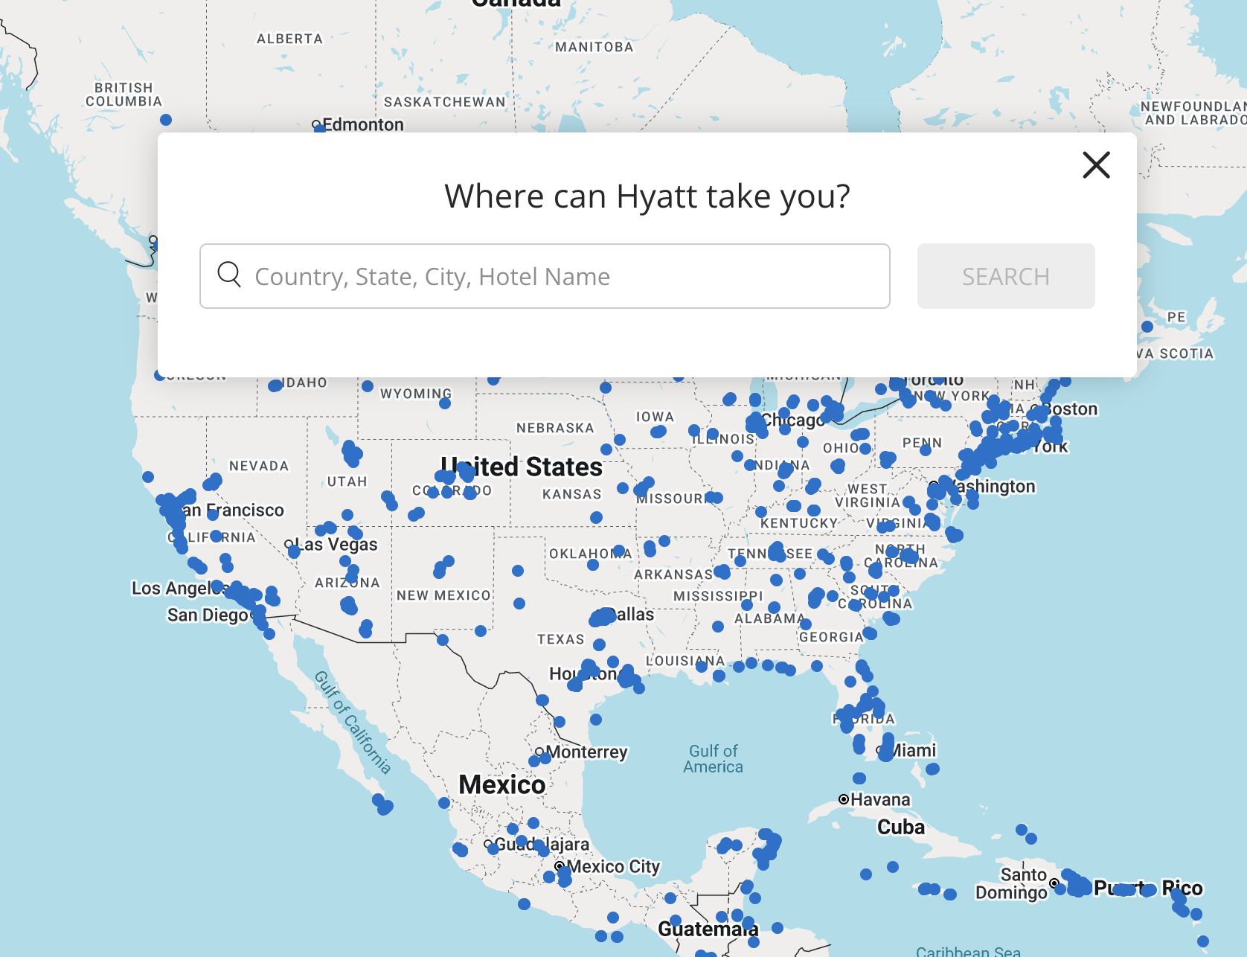Click the NEVADA state label
1247x957 pixels.
[x=259, y=466]
